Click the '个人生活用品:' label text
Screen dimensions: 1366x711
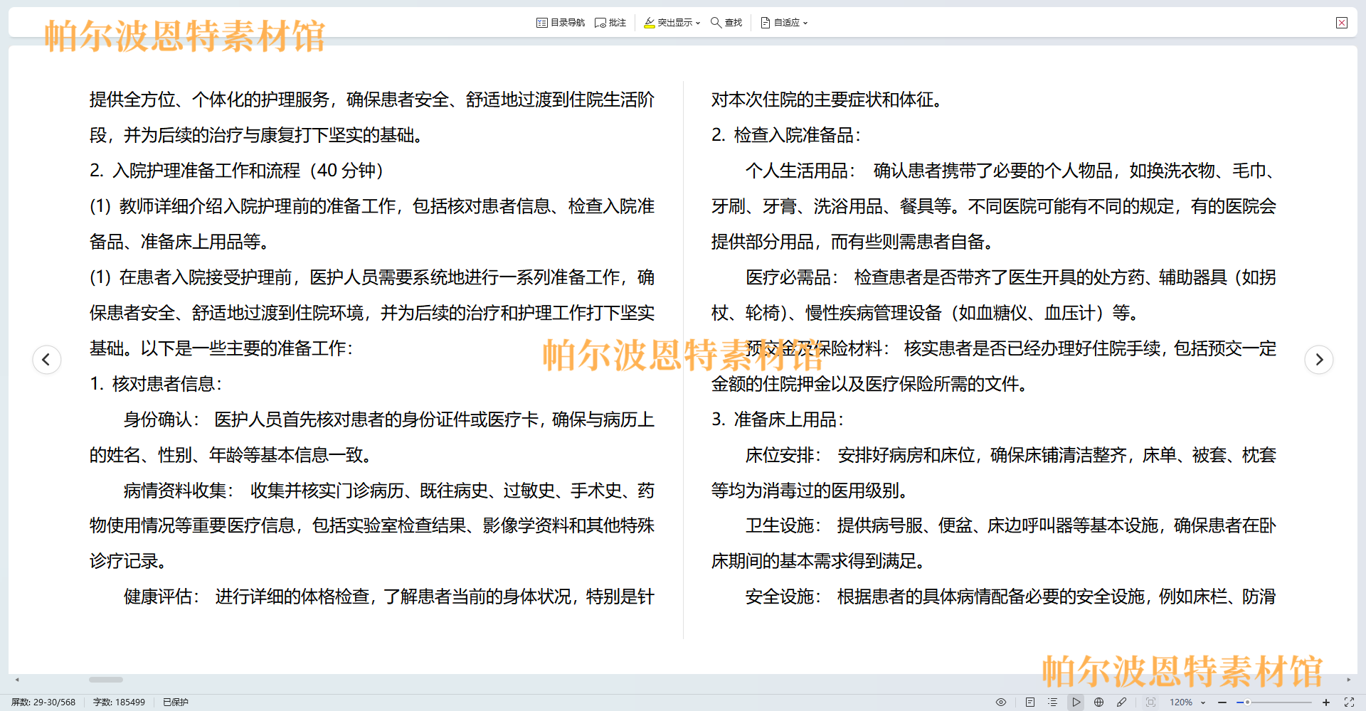pos(800,171)
